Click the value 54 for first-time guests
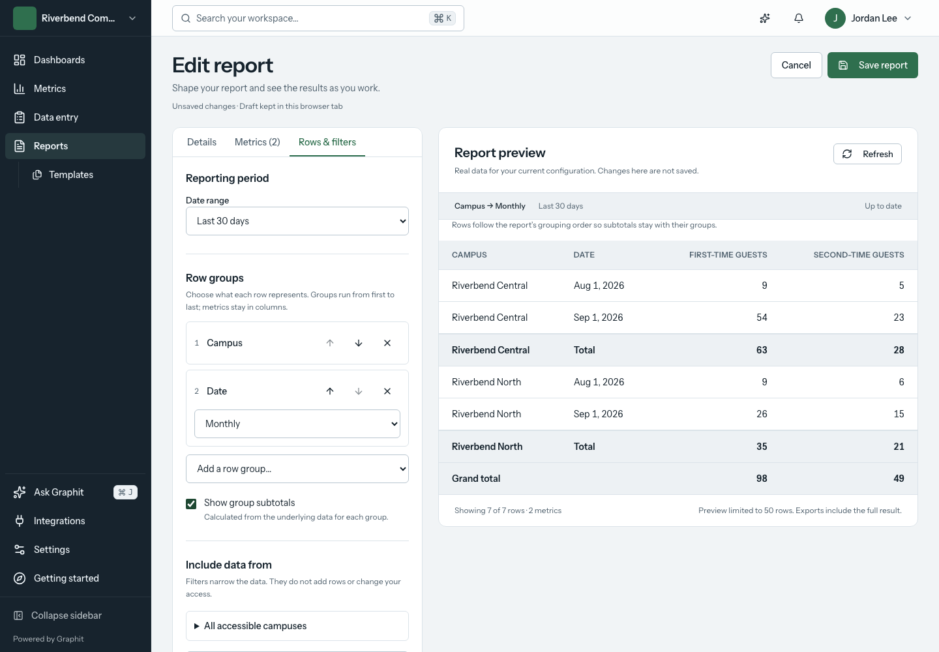Screen dimensions: 939x652 (762, 318)
